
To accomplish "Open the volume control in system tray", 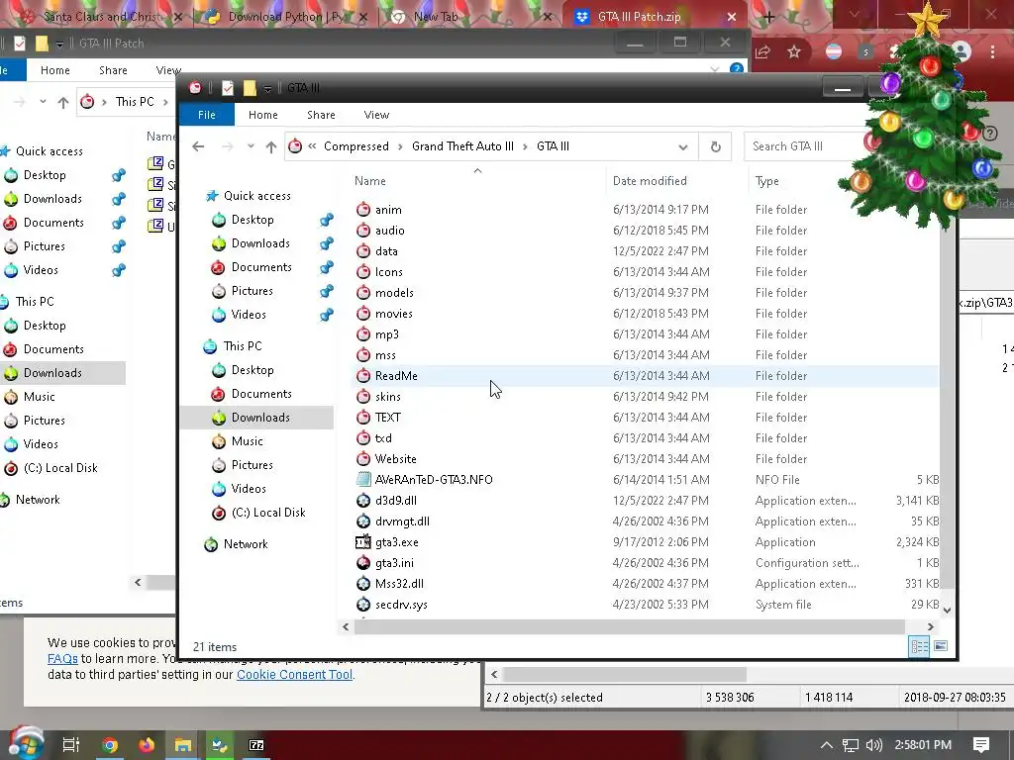I will [x=873, y=745].
